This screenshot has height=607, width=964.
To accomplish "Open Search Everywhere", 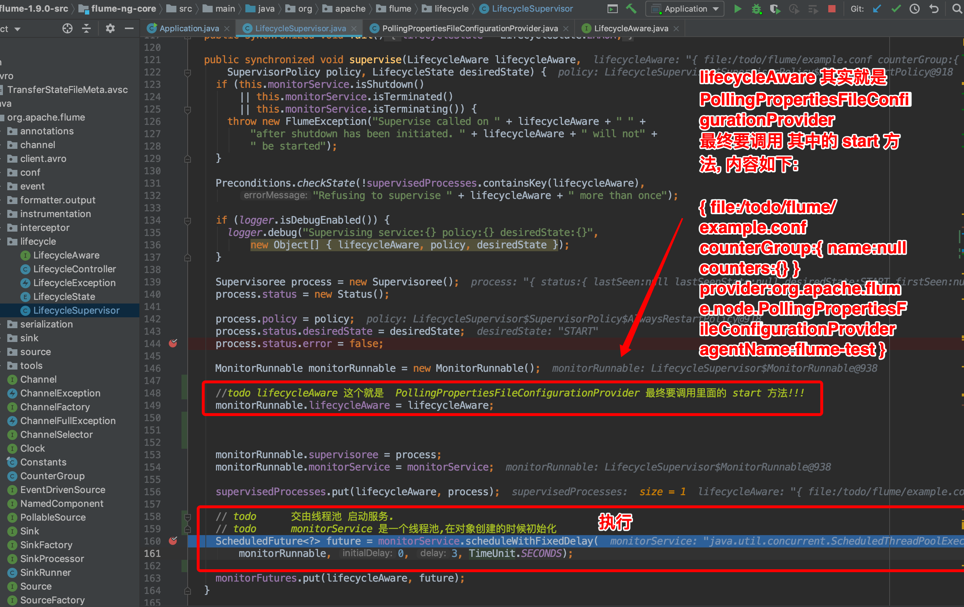I will (957, 8).
